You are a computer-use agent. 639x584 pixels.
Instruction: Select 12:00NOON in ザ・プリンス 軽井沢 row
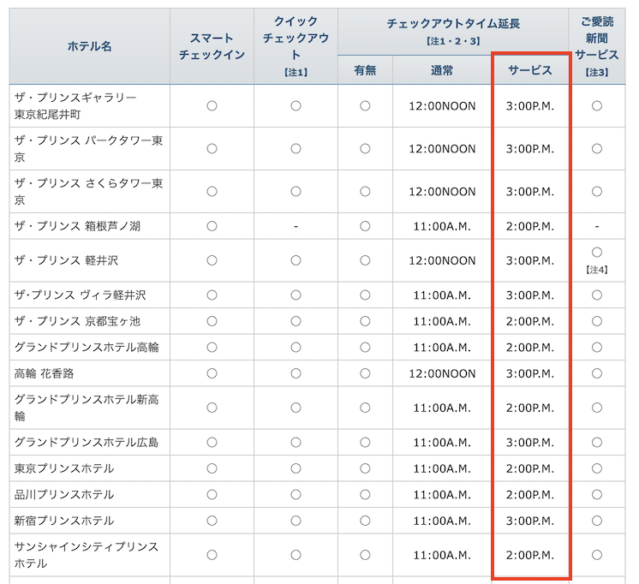tap(442, 261)
